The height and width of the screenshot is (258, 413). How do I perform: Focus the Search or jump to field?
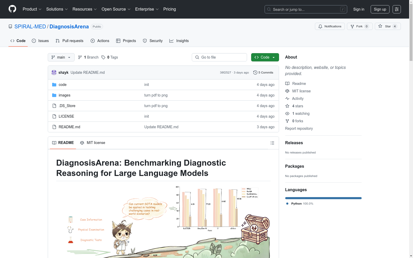(x=306, y=9)
